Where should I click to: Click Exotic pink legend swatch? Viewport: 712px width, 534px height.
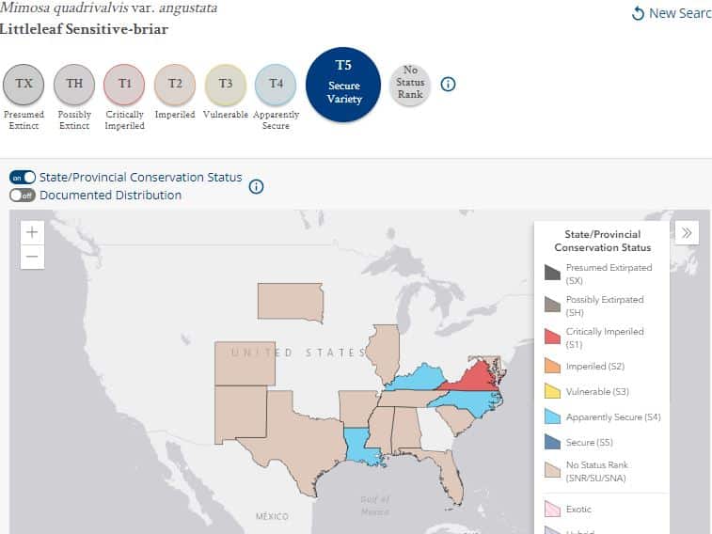552,509
